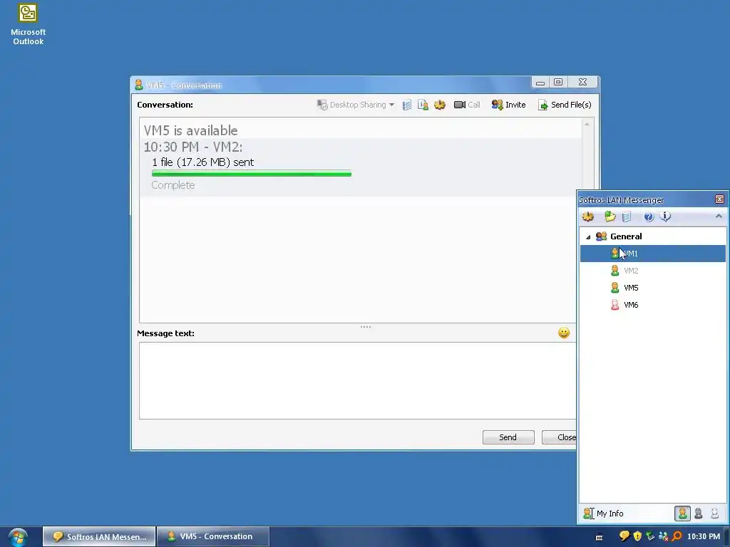Switch to Softros LAN Messenger taskbar button

[99, 537]
